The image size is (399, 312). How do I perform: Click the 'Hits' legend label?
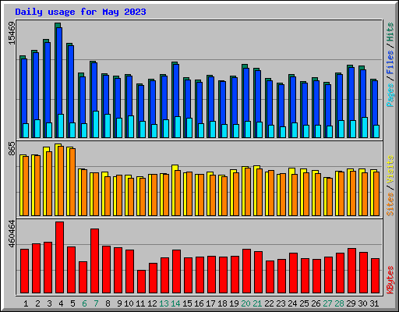click(x=390, y=32)
